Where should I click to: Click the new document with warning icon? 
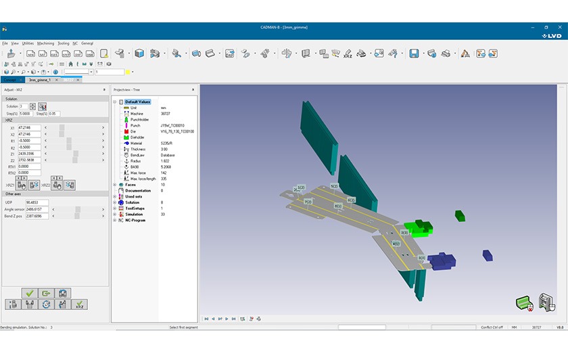(x=104, y=53)
